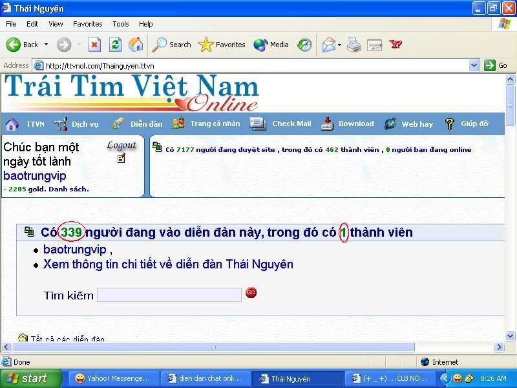Expand the address bar dropdown
Viewport: 517px width, 388px height.
coord(474,65)
